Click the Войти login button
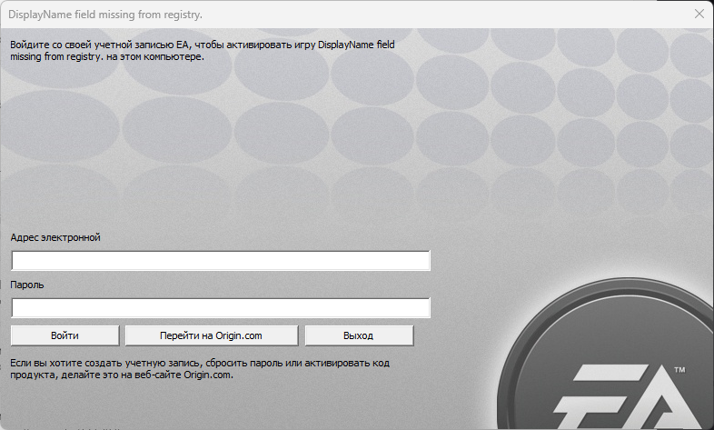Image resolution: width=714 pixels, height=430 pixels. point(64,335)
